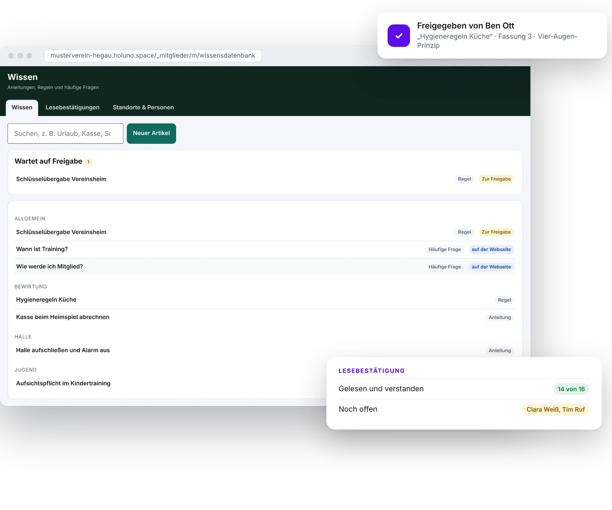Viewport: 612px width, 510px height.
Task: Open the Standorte & Personen tab
Action: [143, 108]
